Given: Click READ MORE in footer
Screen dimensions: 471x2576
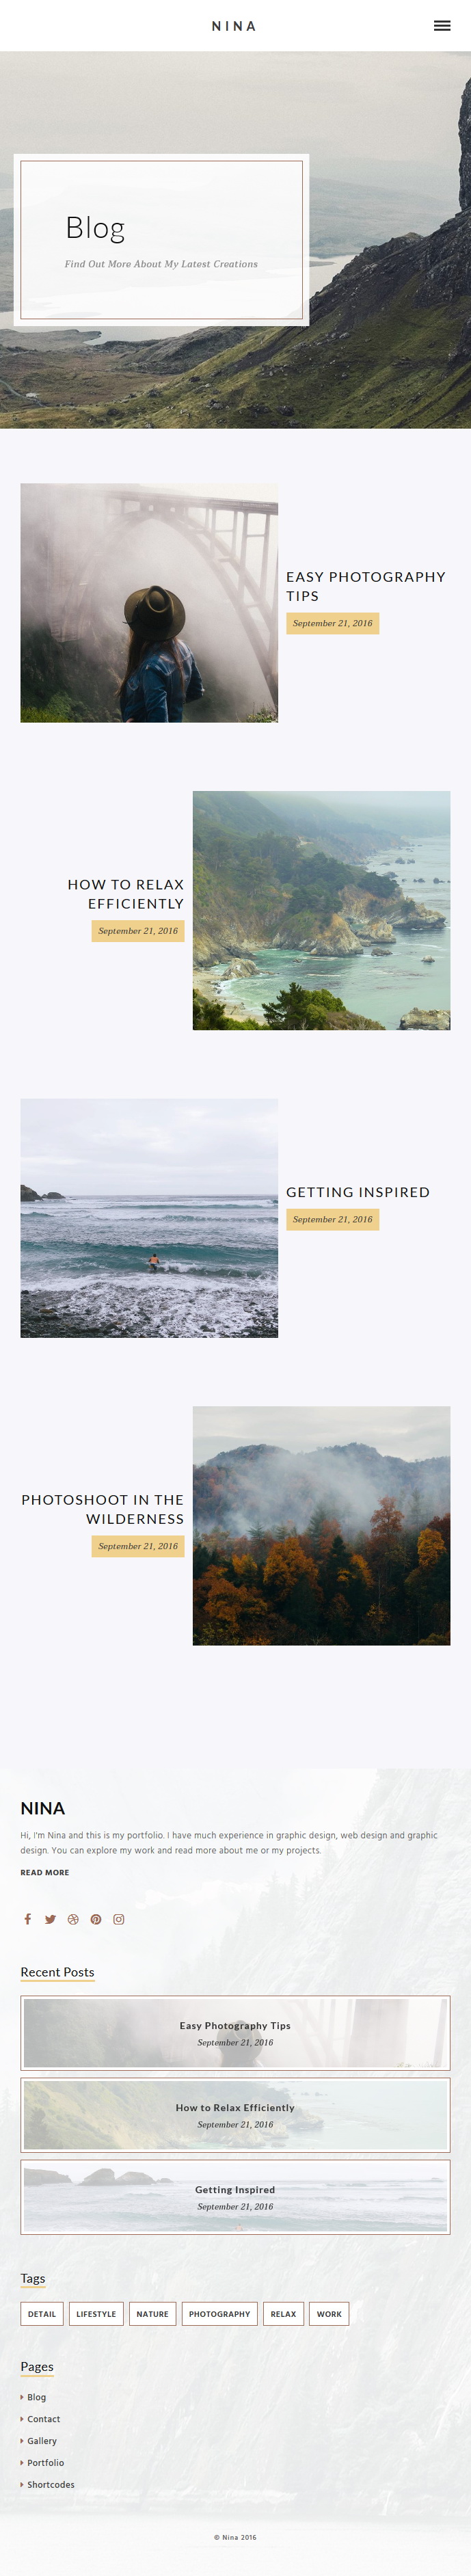Looking at the screenshot, I should tap(45, 1872).
